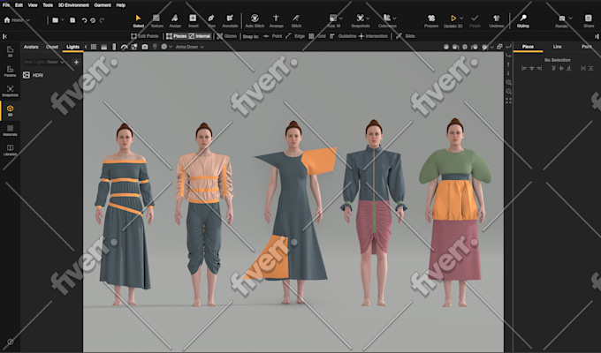Expand the Colorways dropdown
This screenshot has height=353, width=601.
[x=394, y=18]
